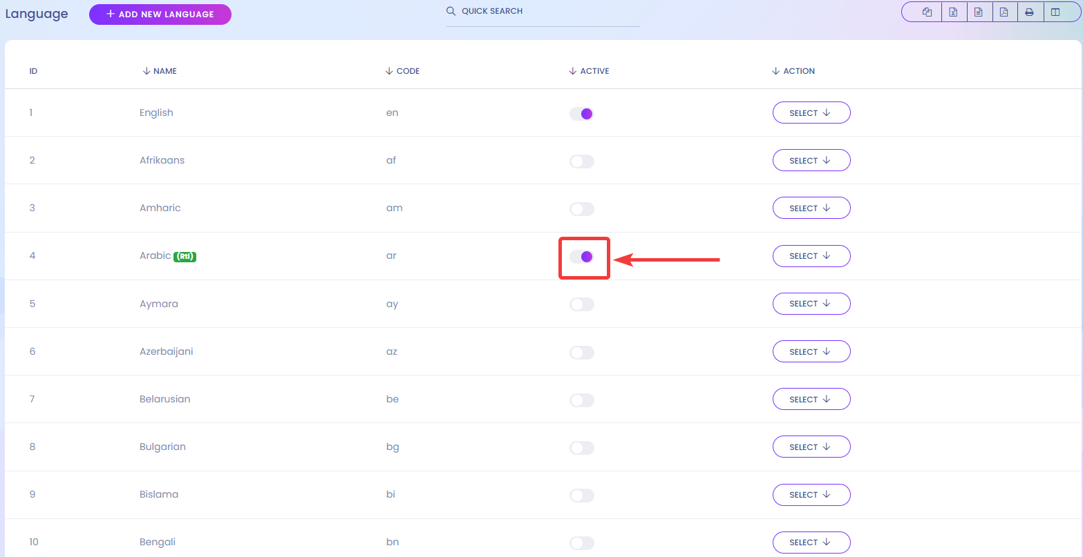
Task: Disable the Arabic active switch
Action: click(582, 257)
